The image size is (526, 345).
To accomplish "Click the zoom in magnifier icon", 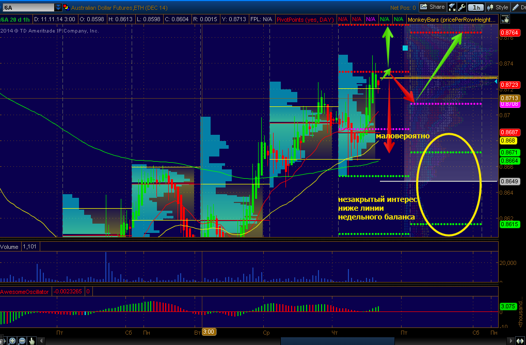I will click(x=12, y=341).
